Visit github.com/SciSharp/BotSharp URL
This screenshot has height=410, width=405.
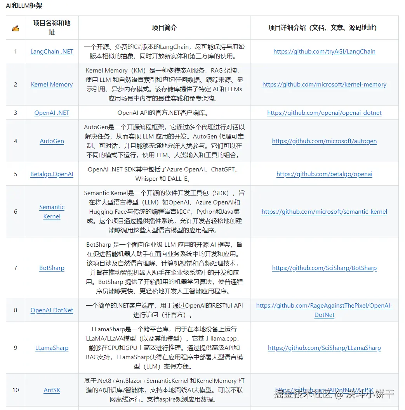pos(324,268)
